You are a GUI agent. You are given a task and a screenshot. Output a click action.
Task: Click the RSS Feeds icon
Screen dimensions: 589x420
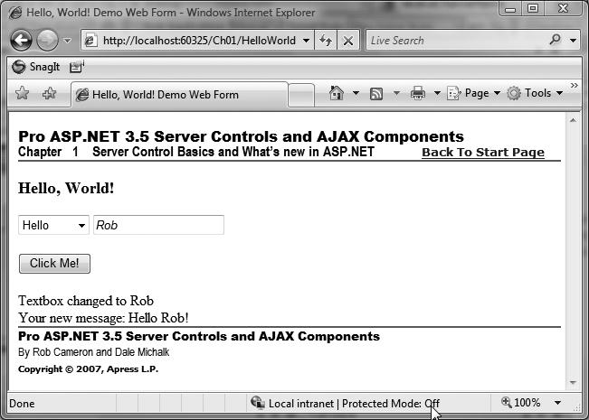click(376, 93)
